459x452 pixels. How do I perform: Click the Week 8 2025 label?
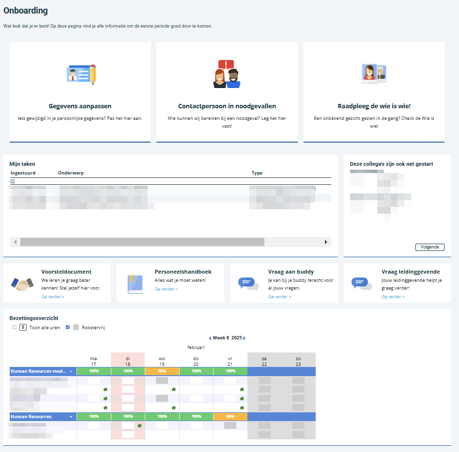227,338
